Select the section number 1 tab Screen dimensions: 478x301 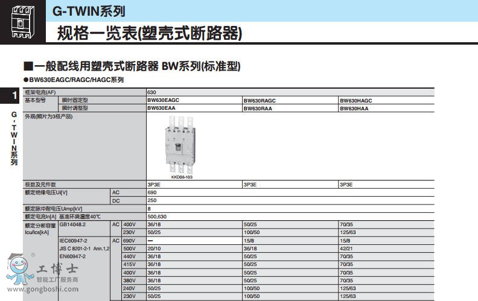(13, 95)
